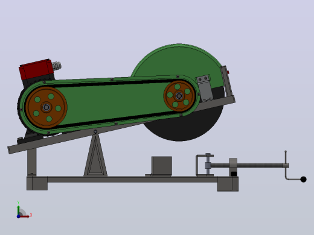The image size is (314, 235).
Task: Click the green Y axis arrow of the triad
Action: pyautogui.click(x=19, y=210)
